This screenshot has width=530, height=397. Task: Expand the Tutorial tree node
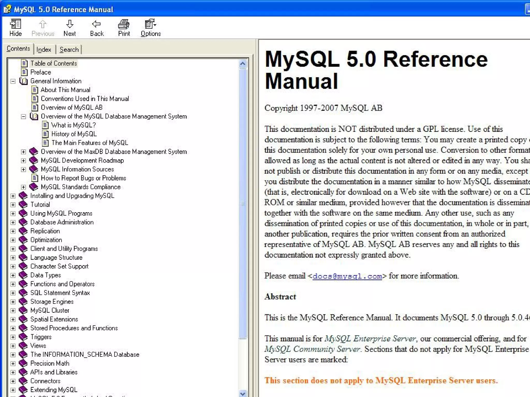click(x=13, y=205)
